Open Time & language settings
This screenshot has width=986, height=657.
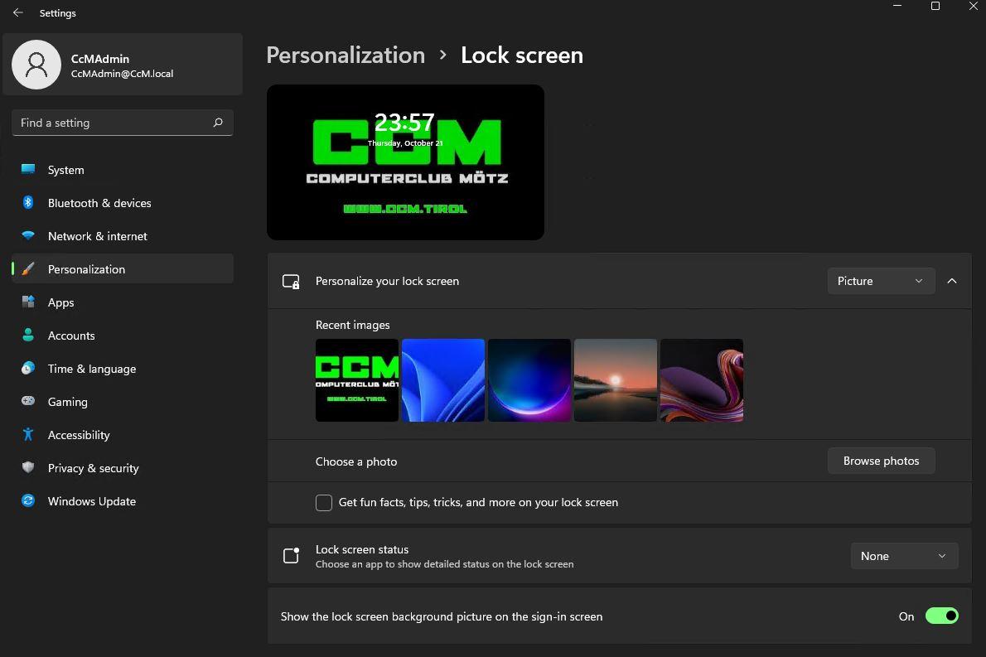point(123,369)
